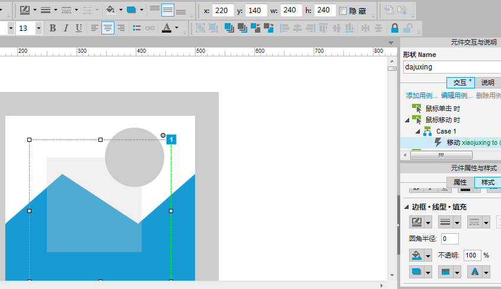Image resolution: width=501 pixels, height=289 pixels.
Task: Click the 添加用例 link
Action: point(422,96)
